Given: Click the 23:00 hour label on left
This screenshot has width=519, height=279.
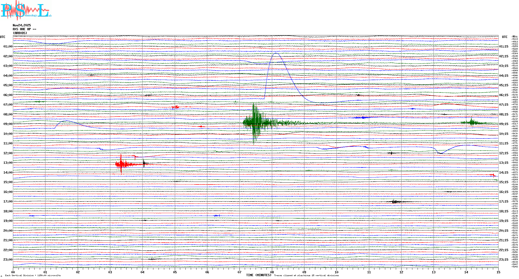Looking at the screenshot, I should coord(8,260).
